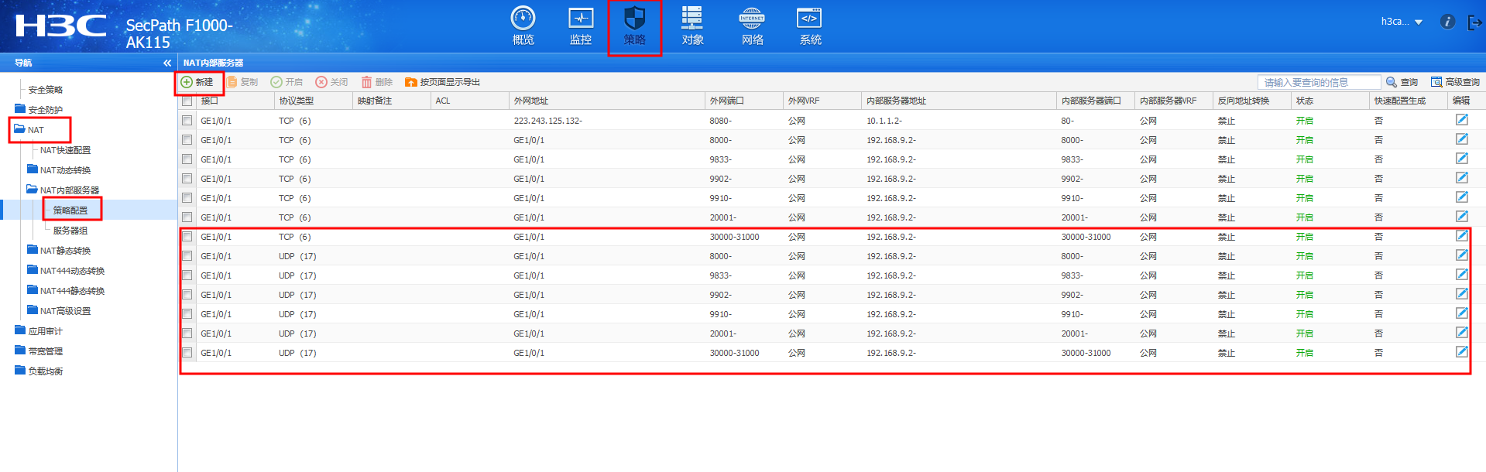The height and width of the screenshot is (472, 1486).
Task: Edit the TCP 8000 row entry
Action: tap(1461, 139)
